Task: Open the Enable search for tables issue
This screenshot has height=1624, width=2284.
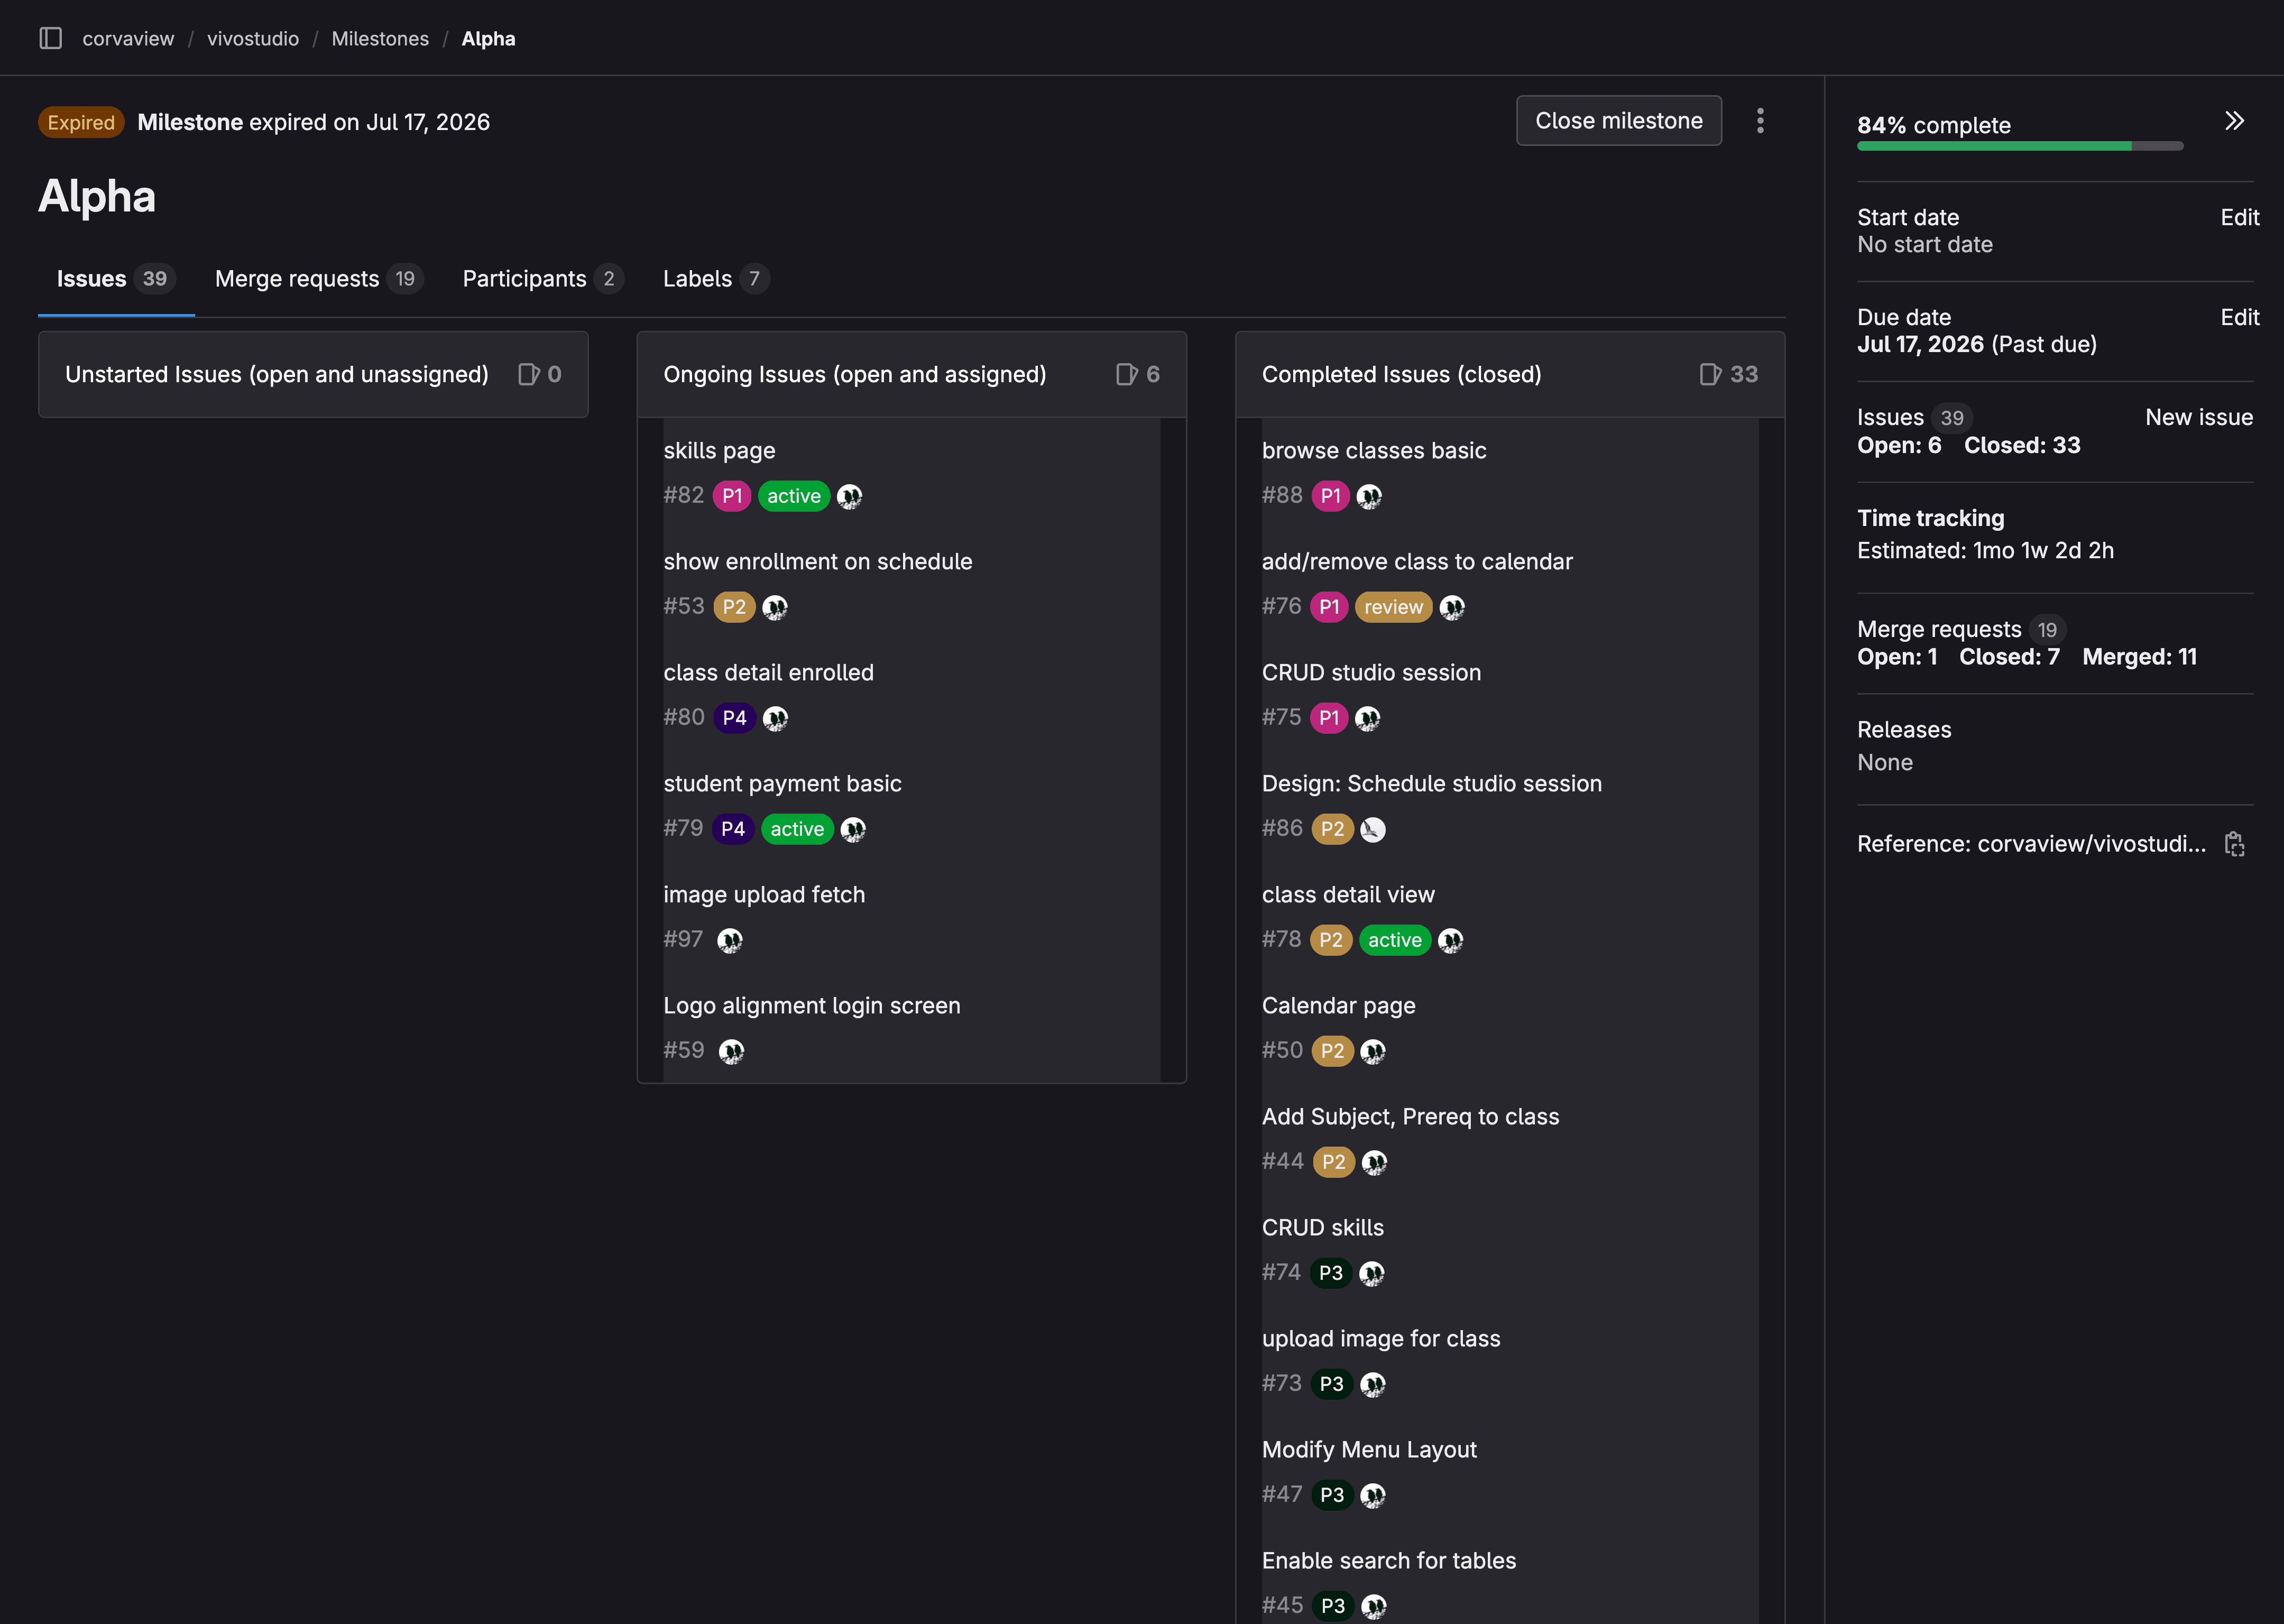Action: 1388,1561
